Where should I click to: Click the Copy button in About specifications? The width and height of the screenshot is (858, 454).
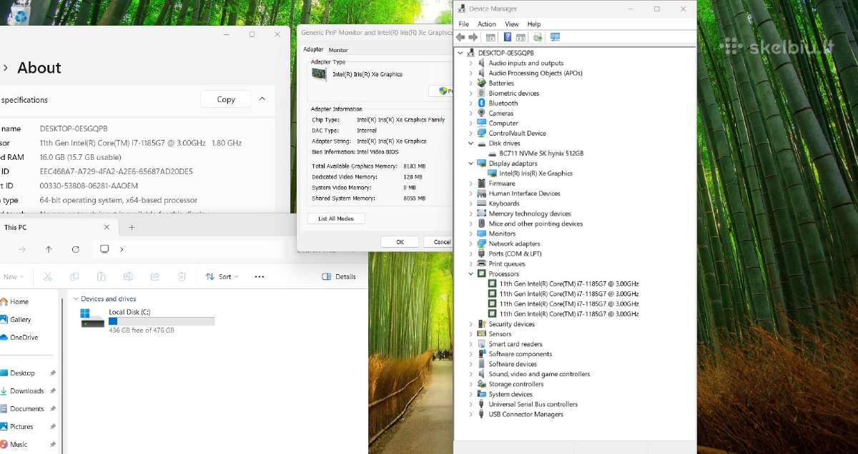pos(226,99)
